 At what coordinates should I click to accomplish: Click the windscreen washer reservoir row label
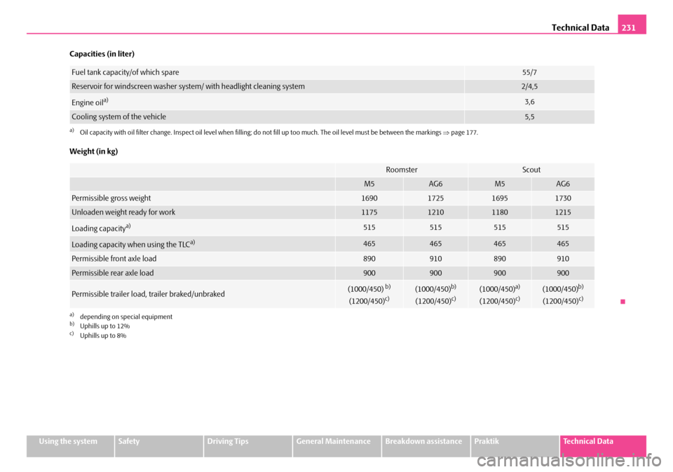pos(188,86)
